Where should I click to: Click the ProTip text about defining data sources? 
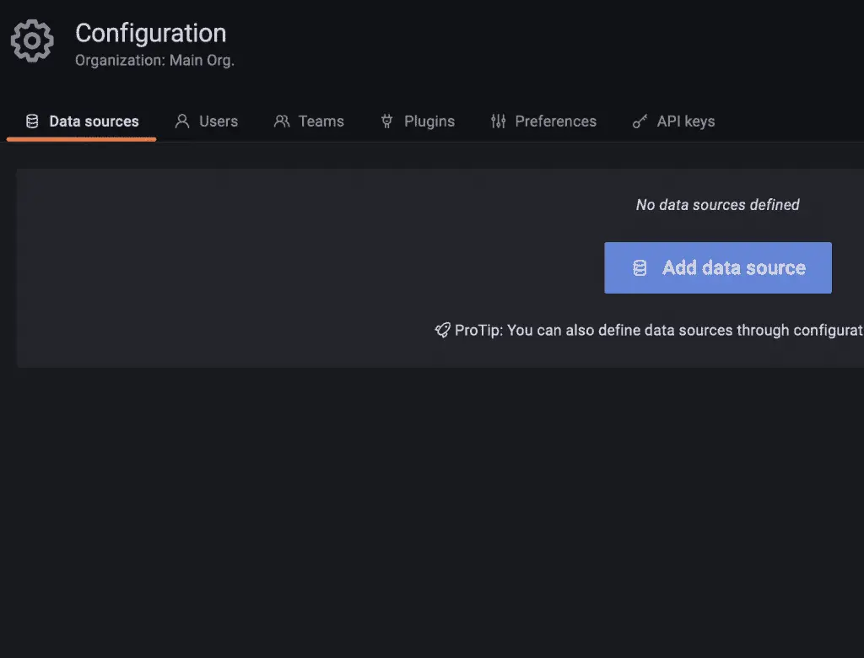658,331
